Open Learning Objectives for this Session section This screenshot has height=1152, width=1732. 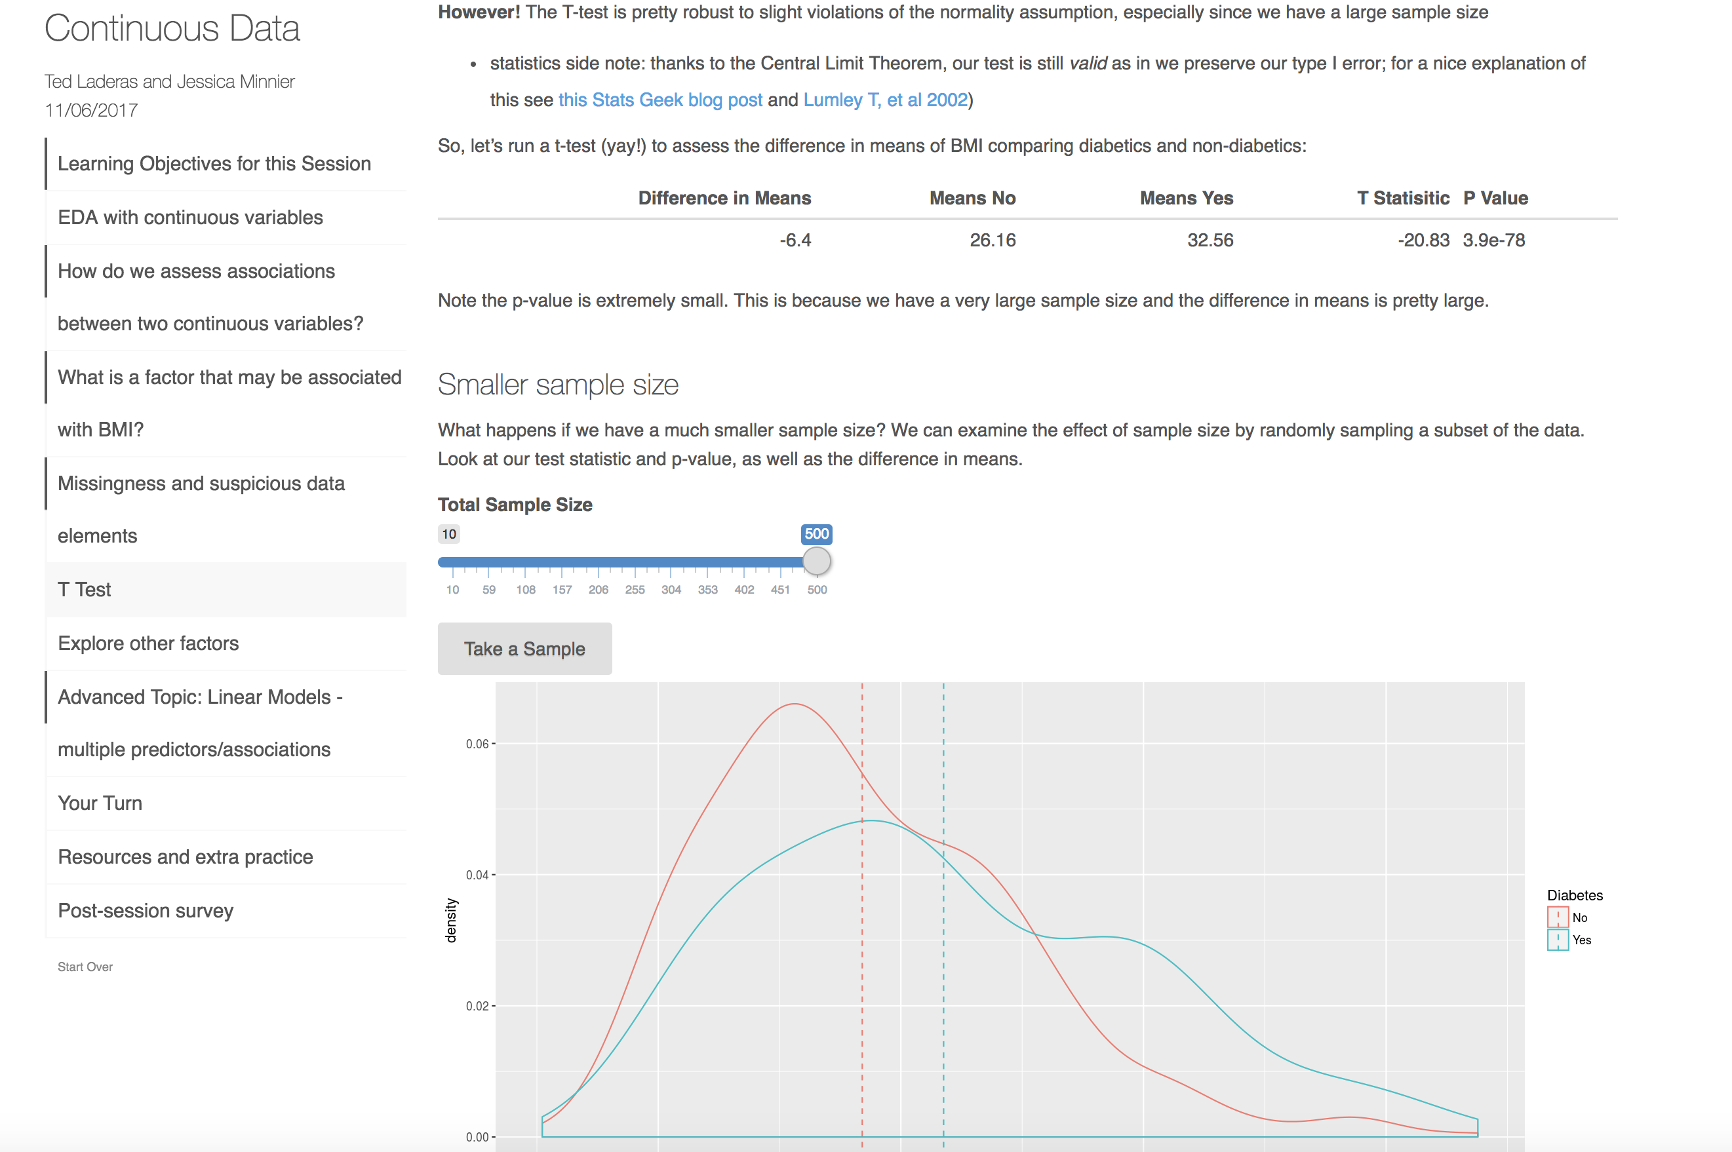[226, 164]
